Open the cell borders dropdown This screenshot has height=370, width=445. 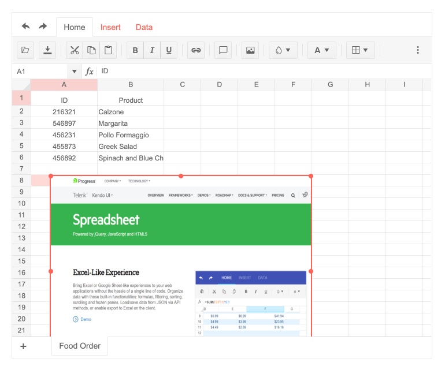point(361,50)
